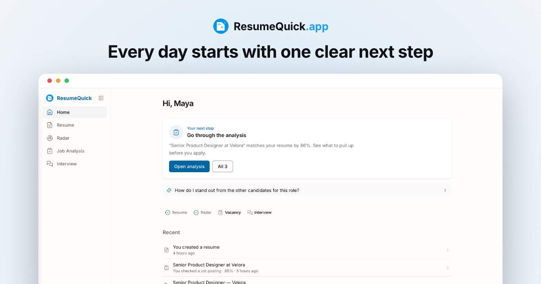Click the Open analysis button
The height and width of the screenshot is (284, 541).
point(189,166)
